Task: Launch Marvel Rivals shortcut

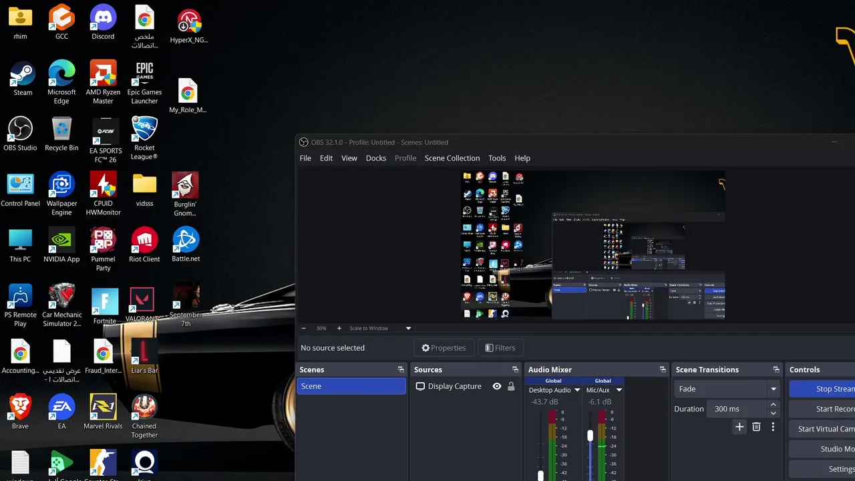Action: pos(103,412)
